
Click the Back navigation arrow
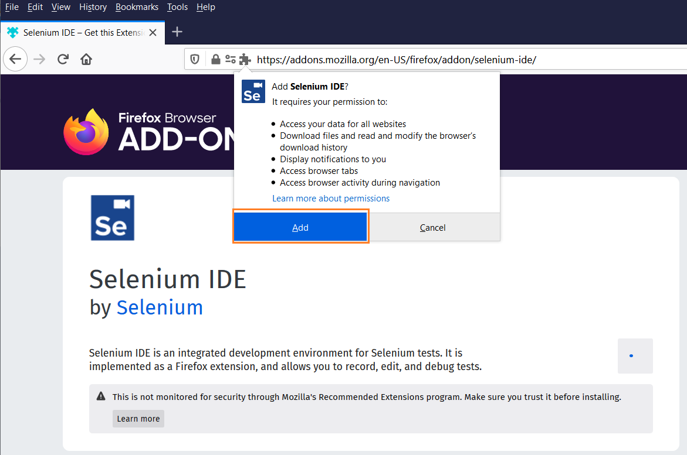point(15,59)
